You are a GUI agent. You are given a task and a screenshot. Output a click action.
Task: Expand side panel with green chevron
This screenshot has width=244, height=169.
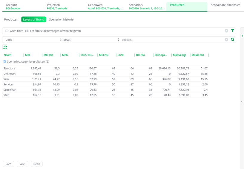pos(243,36)
